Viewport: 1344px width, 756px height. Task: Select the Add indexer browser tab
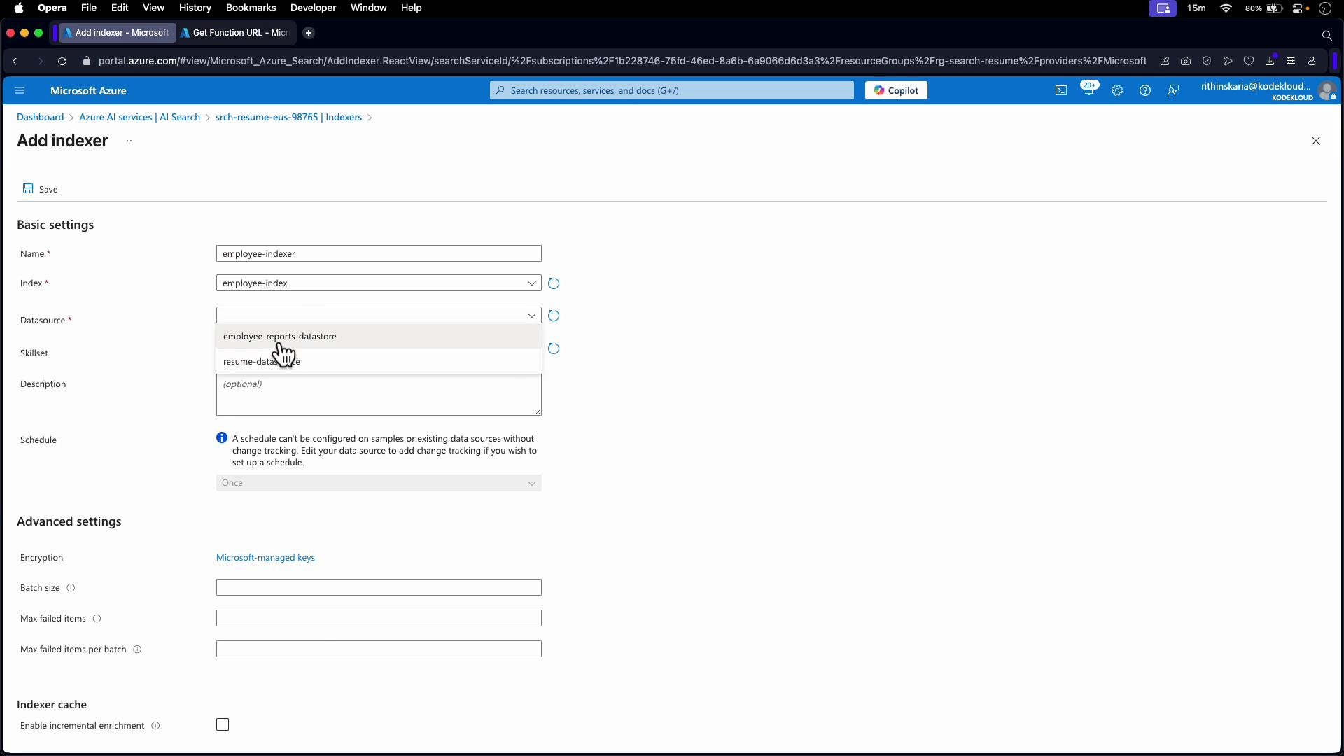point(117,33)
